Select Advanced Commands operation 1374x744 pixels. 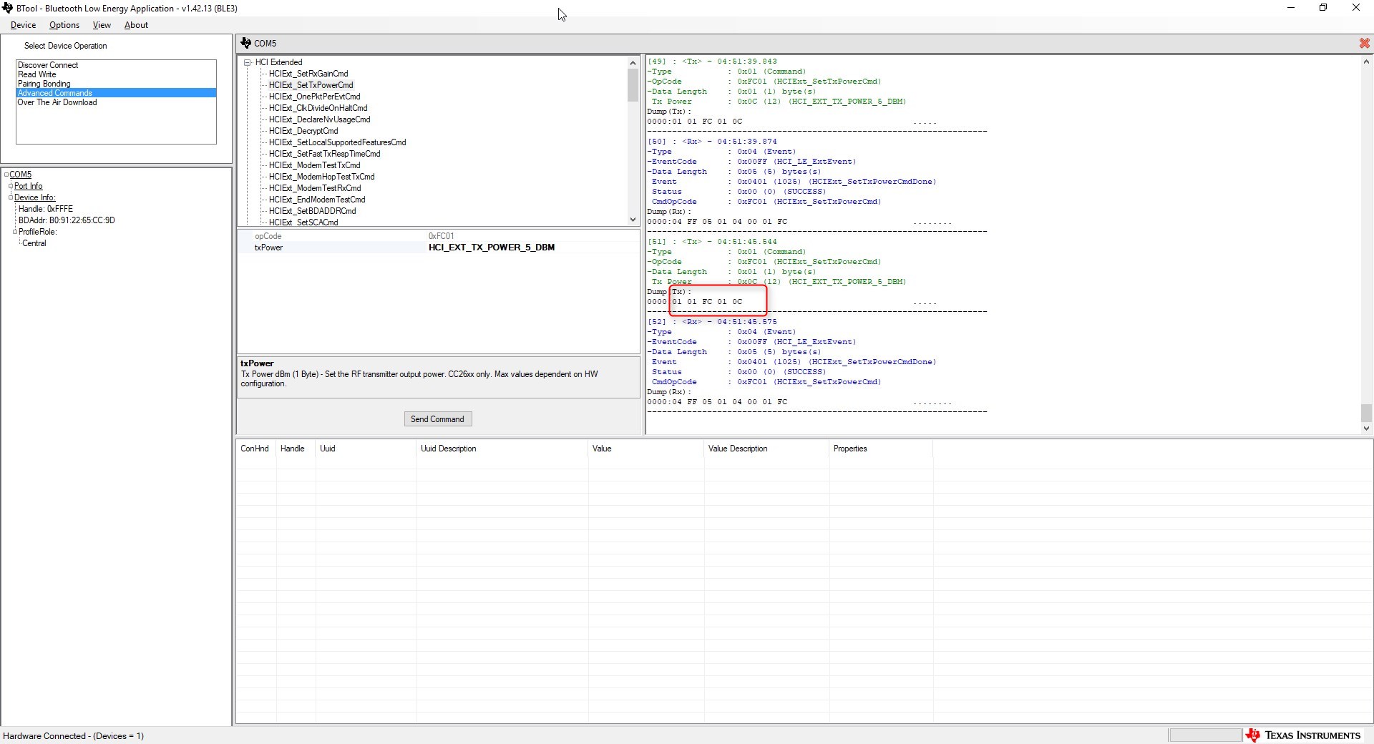click(x=116, y=93)
